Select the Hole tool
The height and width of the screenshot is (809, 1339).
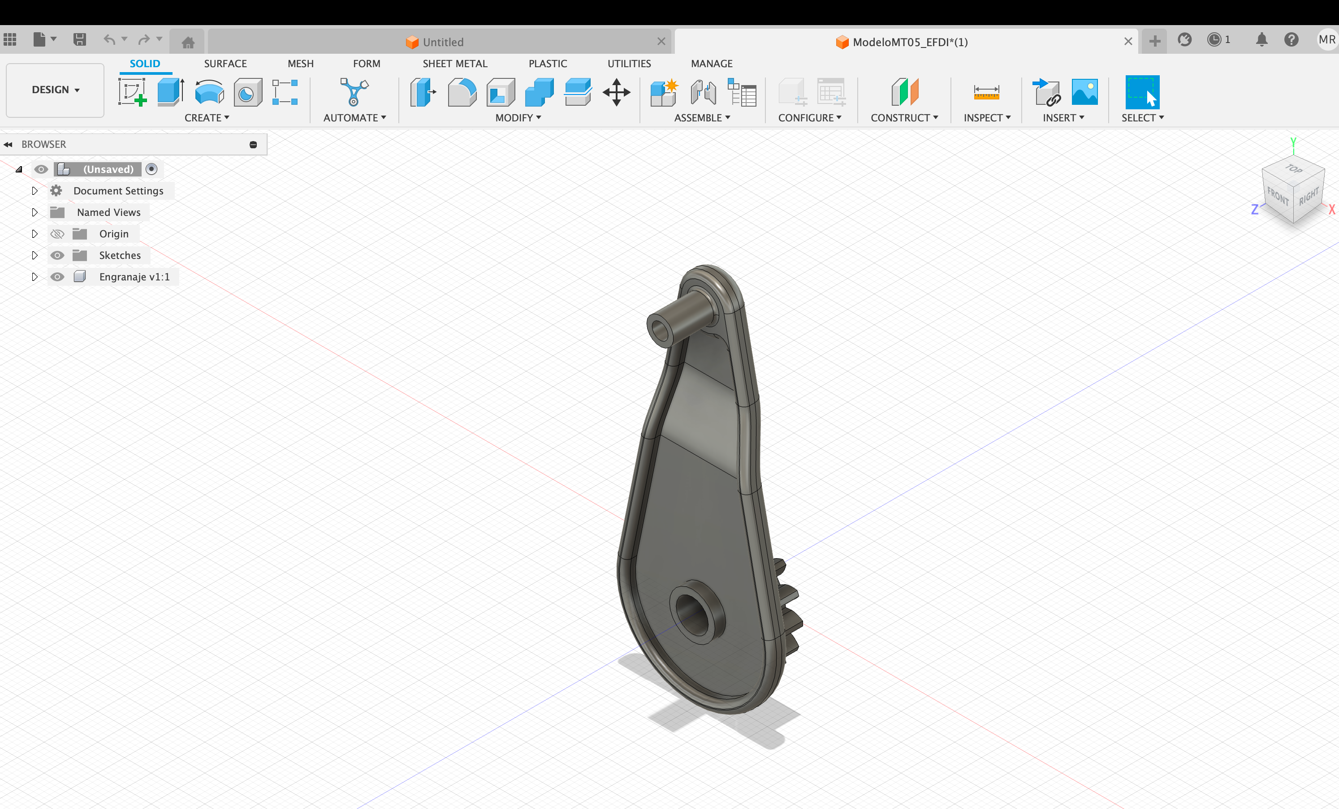(248, 92)
